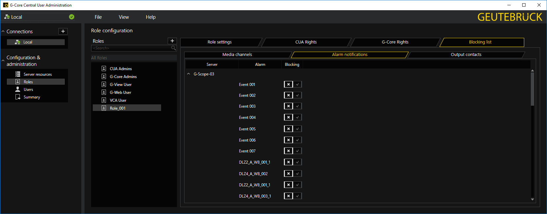Click the alarm list scrollbar thumb

(532, 89)
